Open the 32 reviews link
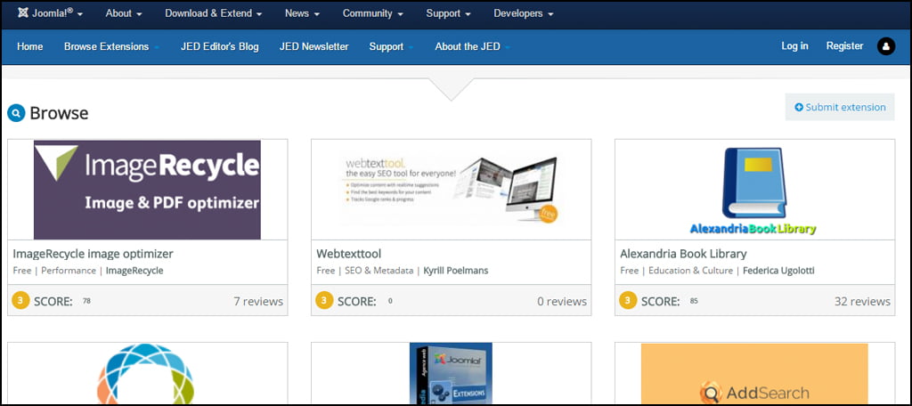Viewport: 912px width, 406px height. coord(862,301)
